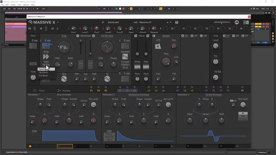This screenshot has height=155, width=276.
Task: Open the White noise type dropdown
Action: tap(137, 62)
